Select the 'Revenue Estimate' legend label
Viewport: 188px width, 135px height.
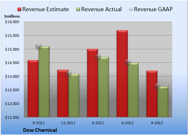tap(46, 9)
